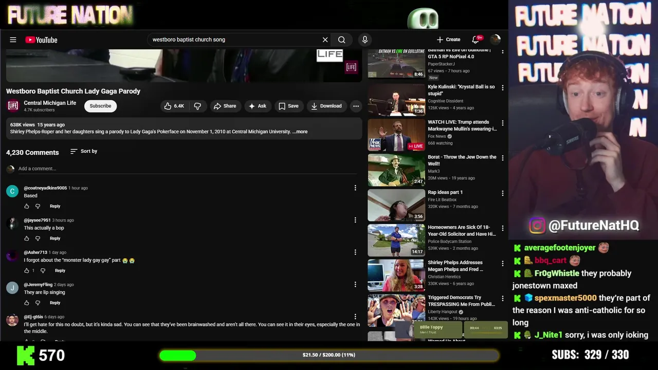
Task: Focus the Add a comment field
Action: [188, 169]
